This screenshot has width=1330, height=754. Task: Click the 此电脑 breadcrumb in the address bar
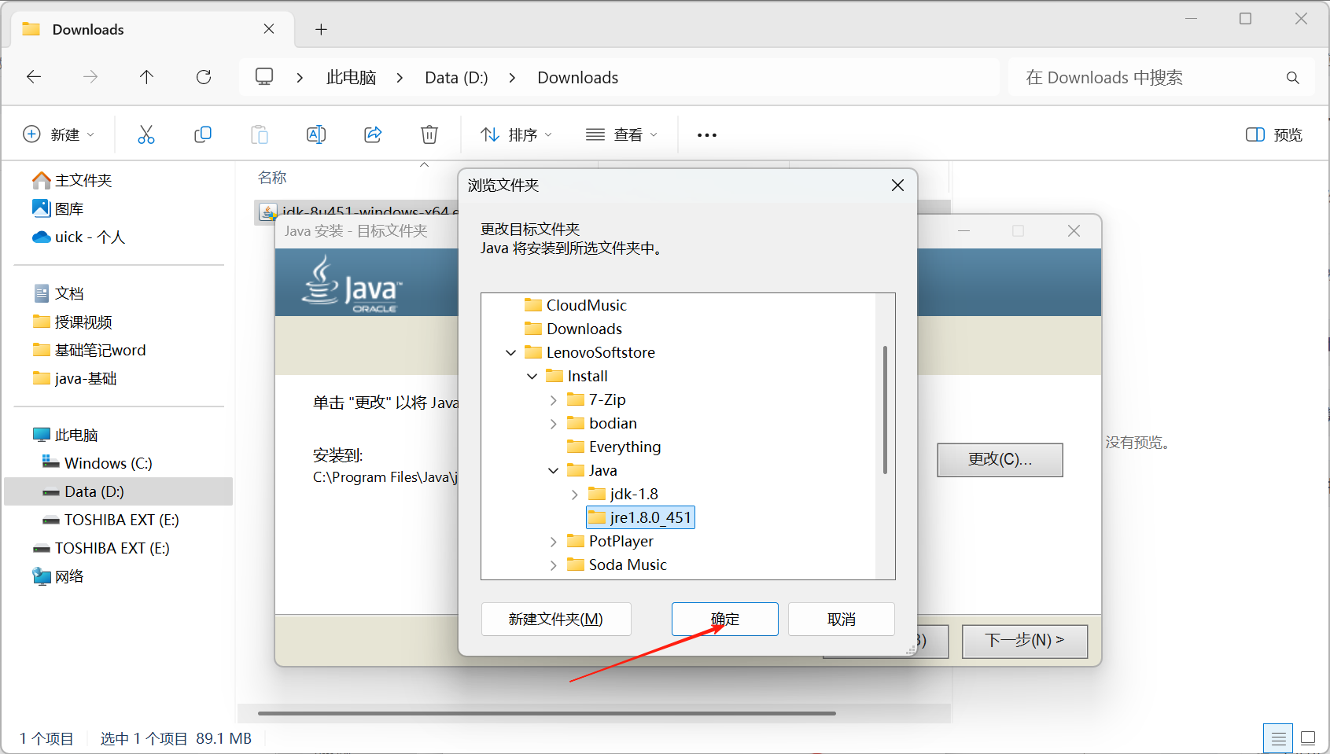(x=351, y=77)
